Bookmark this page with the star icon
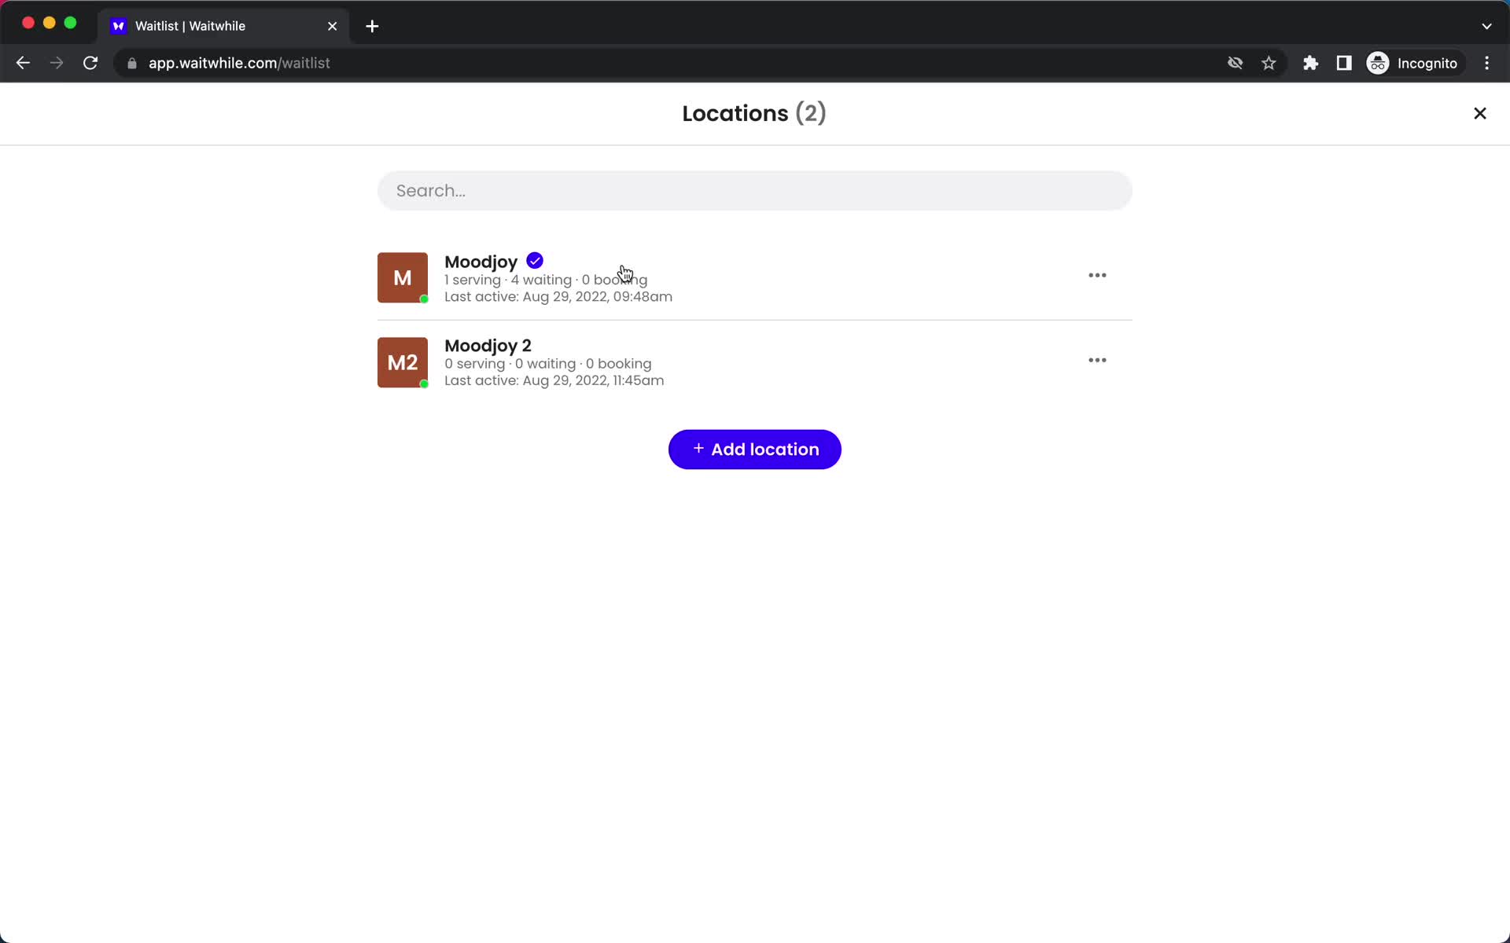Viewport: 1510px width, 943px height. tap(1269, 63)
